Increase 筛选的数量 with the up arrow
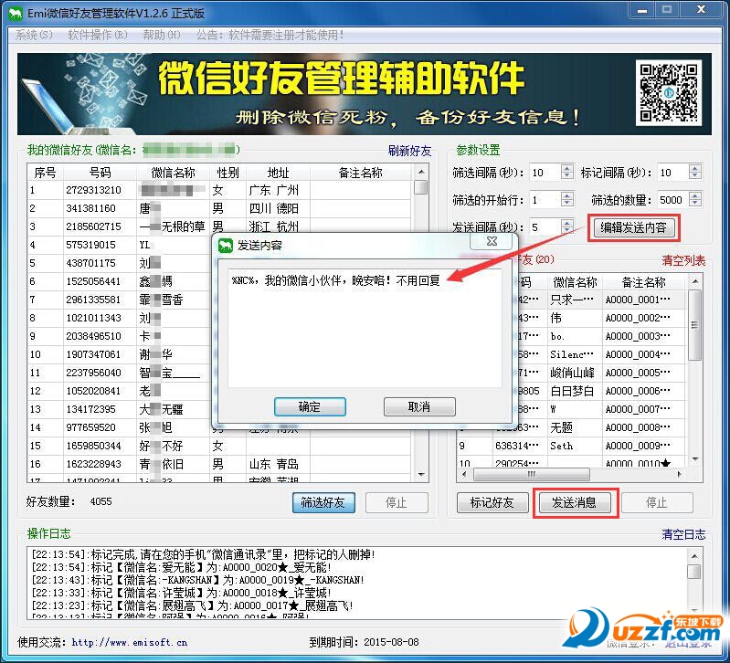 [x=694, y=195]
